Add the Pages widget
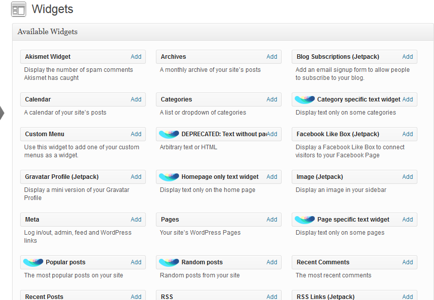The image size is (434, 300). tap(272, 220)
